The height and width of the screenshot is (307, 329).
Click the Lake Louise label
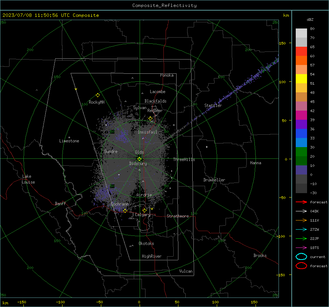28,179
